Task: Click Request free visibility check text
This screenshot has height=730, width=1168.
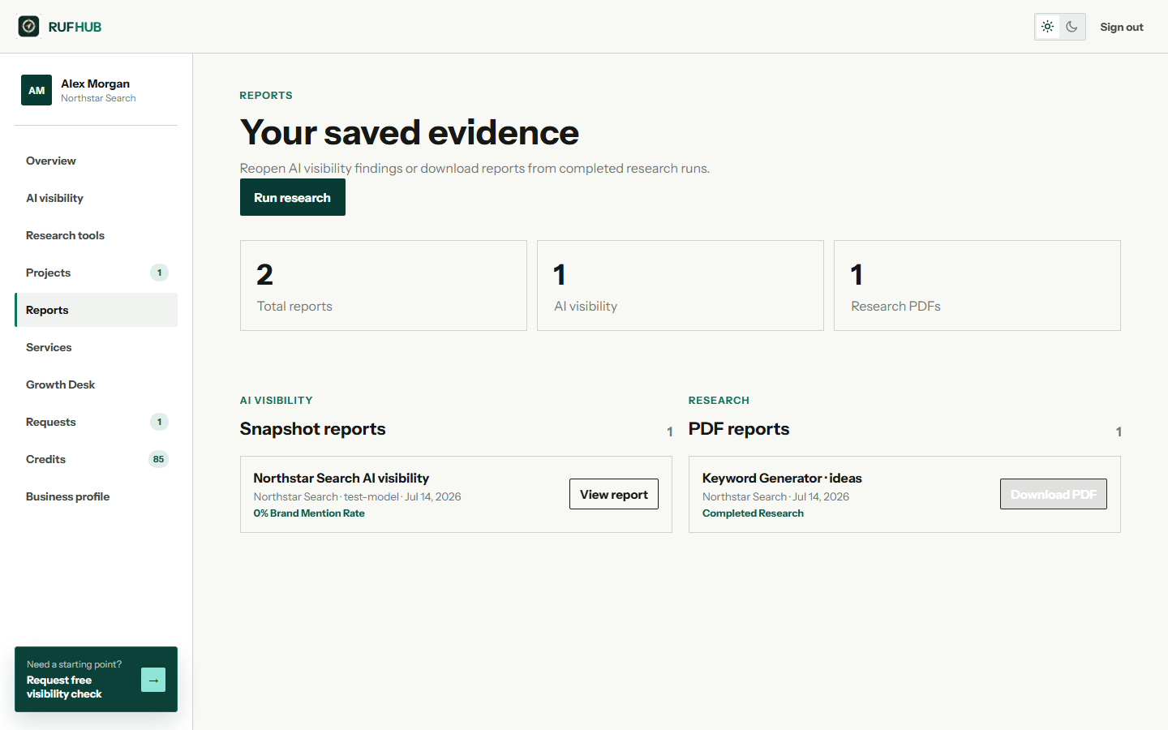Action: pos(64,687)
